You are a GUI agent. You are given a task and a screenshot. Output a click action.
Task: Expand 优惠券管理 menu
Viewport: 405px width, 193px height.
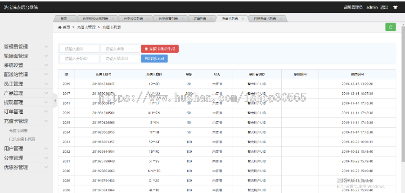pos(26,167)
